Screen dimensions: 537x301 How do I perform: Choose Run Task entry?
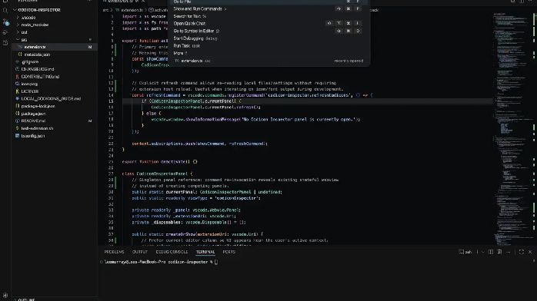coord(268,46)
